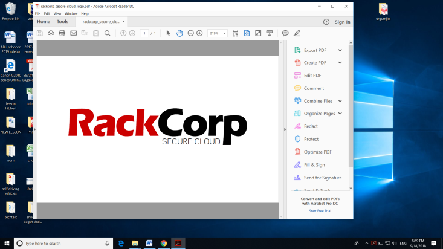Image resolution: width=443 pixels, height=249 pixels.
Task: Select the arrow Selection tool
Action: (169, 33)
